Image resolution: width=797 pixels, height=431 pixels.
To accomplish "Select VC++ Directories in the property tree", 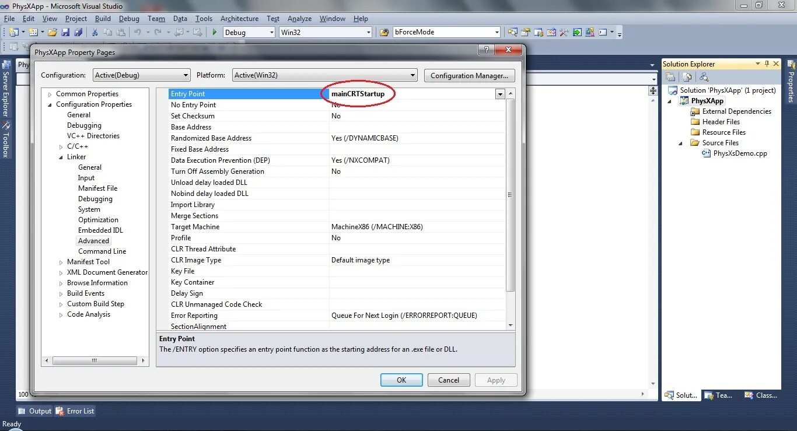I will coord(93,136).
